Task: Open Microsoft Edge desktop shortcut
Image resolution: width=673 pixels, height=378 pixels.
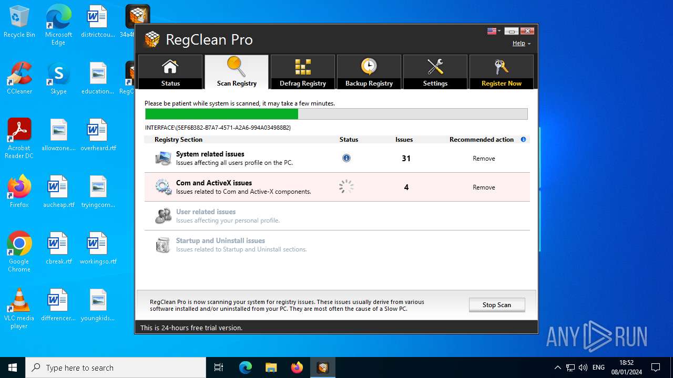Action: [x=58, y=25]
